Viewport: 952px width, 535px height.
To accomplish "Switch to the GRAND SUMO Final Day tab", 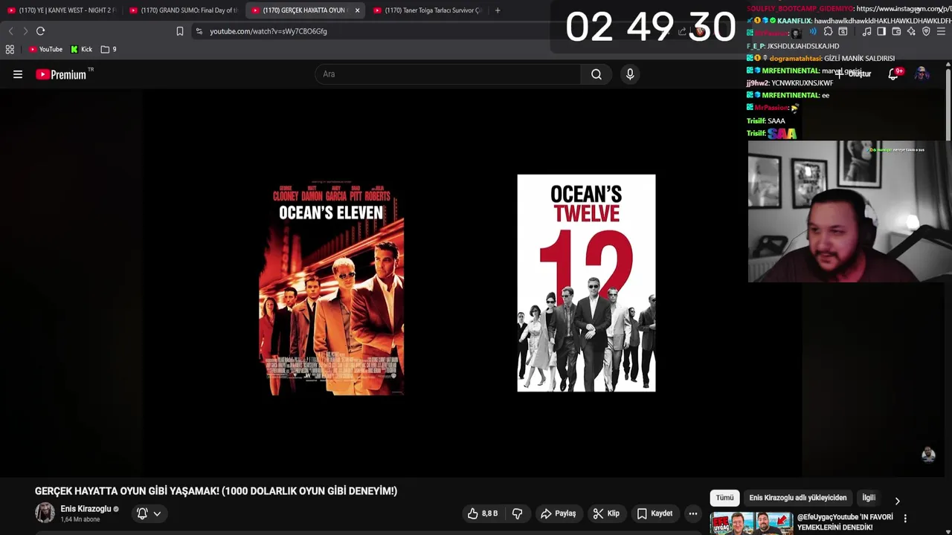I will [184, 10].
